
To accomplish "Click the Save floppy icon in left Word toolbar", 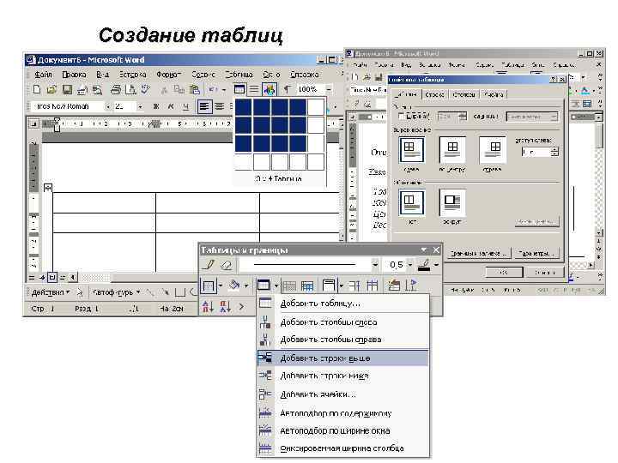I will pos(67,90).
